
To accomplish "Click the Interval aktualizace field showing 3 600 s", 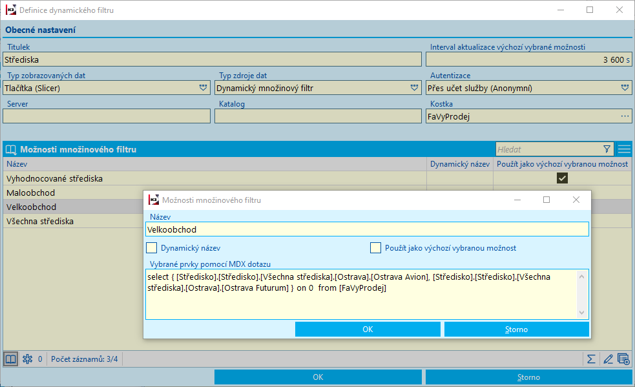I will [x=528, y=59].
